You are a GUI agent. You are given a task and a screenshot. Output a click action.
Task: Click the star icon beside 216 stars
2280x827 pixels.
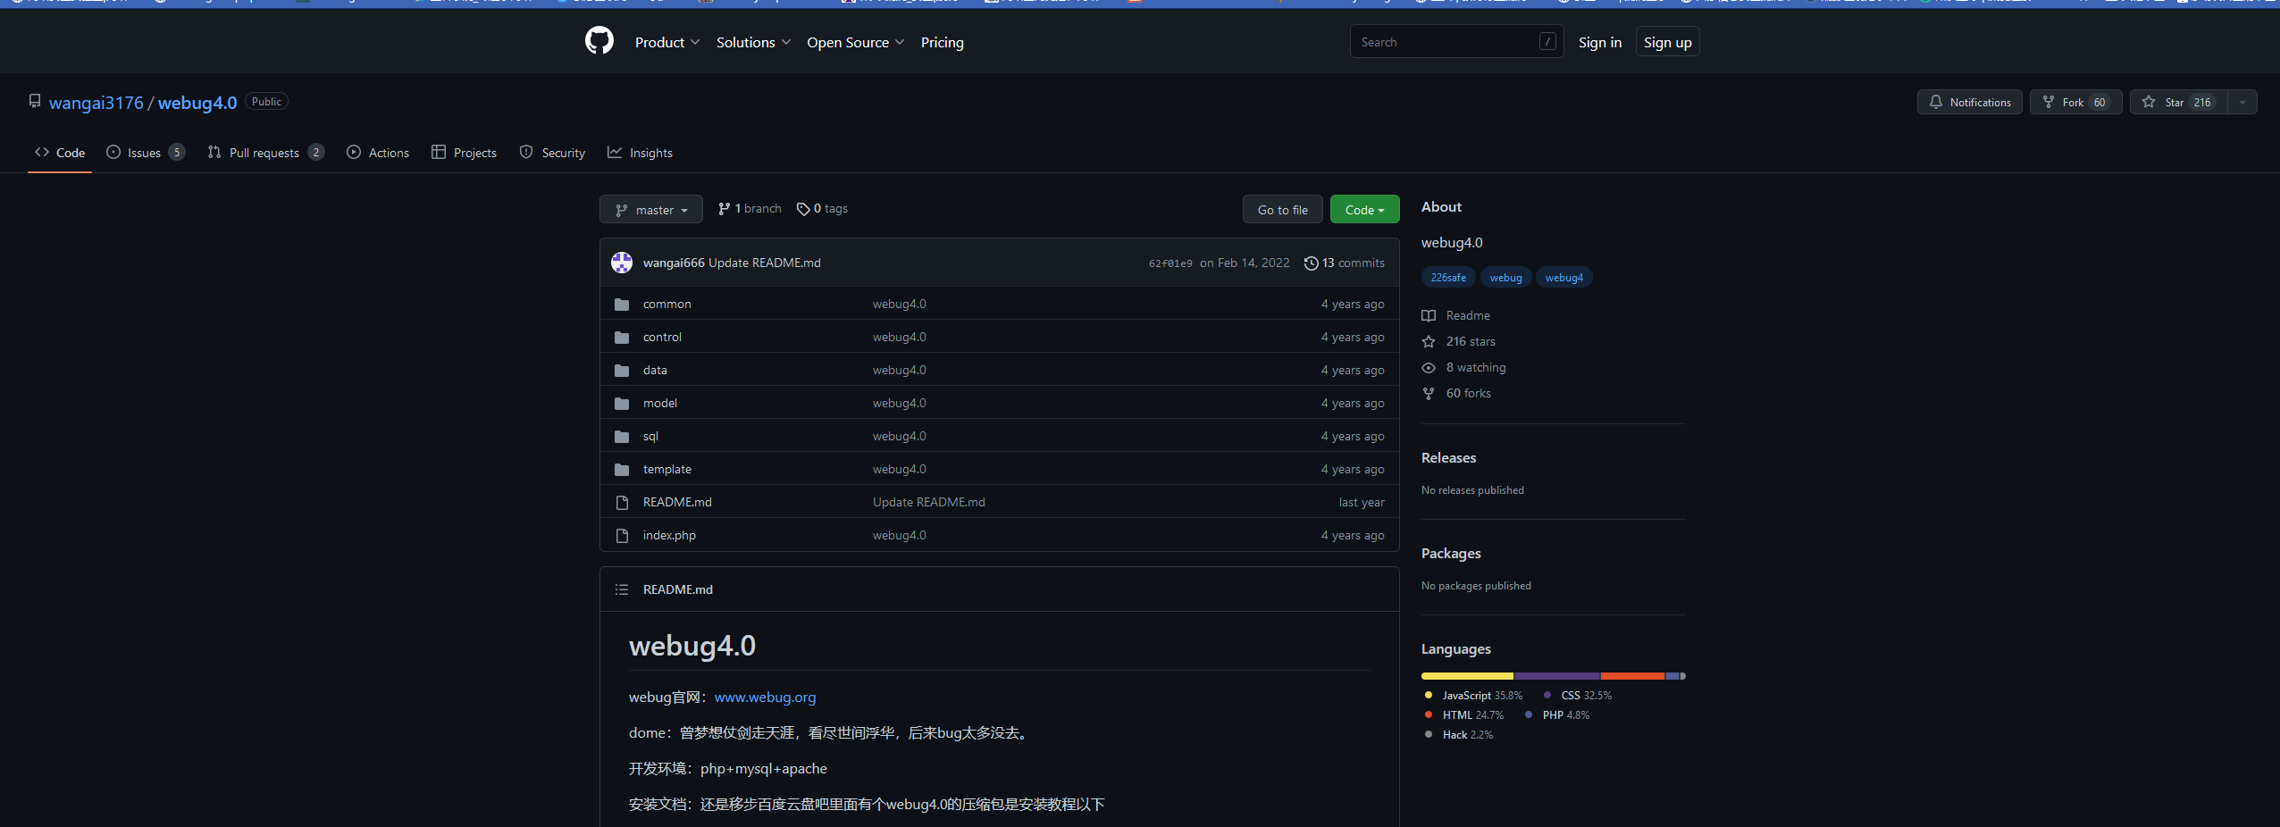click(x=1429, y=341)
